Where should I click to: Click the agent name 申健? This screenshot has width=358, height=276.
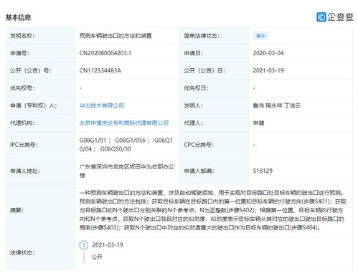(258, 123)
